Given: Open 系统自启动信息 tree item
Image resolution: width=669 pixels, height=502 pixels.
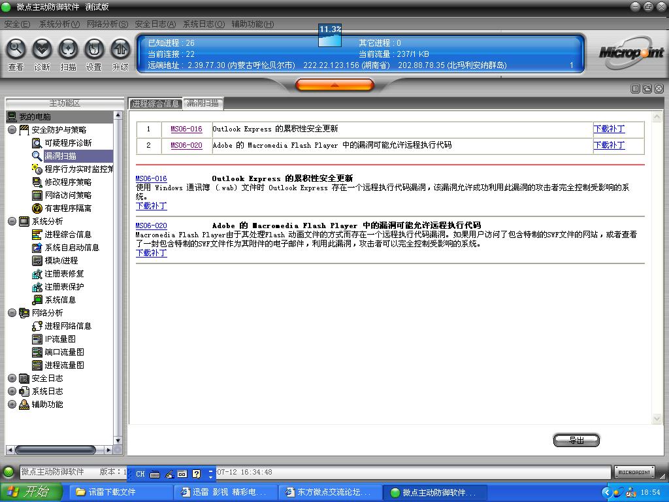Looking at the screenshot, I should point(66,248).
